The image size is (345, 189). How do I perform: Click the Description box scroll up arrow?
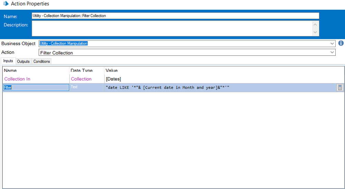pyautogui.click(x=315, y=25)
